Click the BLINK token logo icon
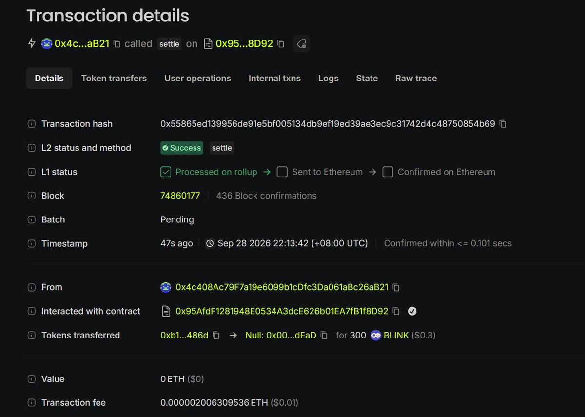 (376, 335)
